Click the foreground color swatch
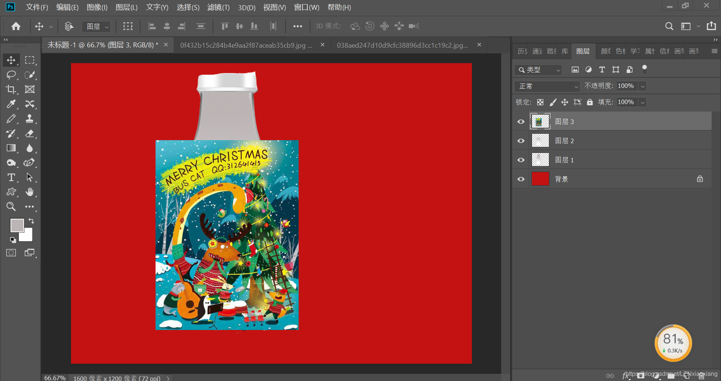This screenshot has width=721, height=381. coord(17,225)
